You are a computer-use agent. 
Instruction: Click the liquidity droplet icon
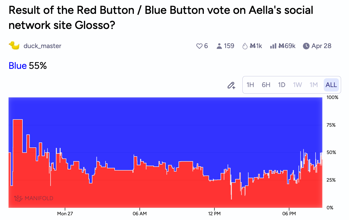(245, 46)
